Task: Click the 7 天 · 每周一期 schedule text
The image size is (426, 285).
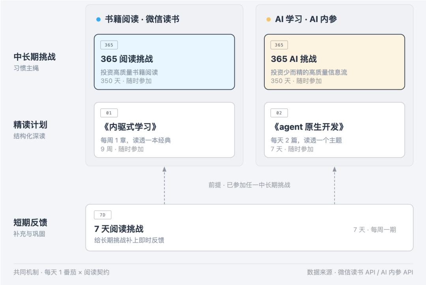Action: 375,230
